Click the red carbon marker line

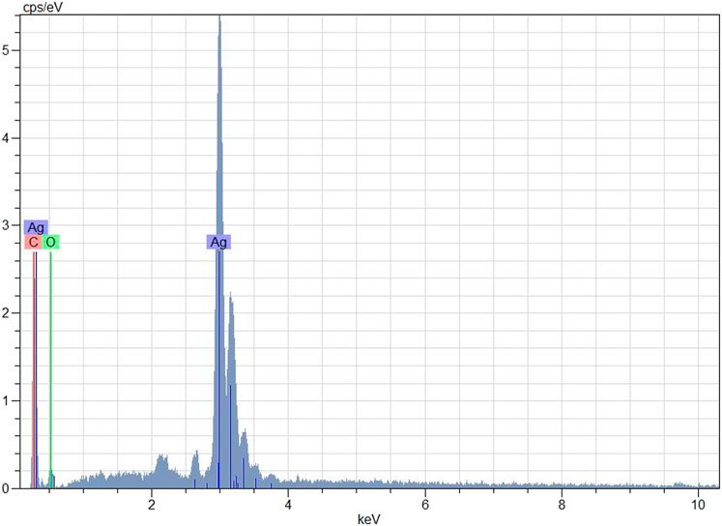34,368
